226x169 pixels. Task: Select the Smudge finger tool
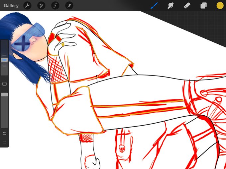[x=170, y=6]
